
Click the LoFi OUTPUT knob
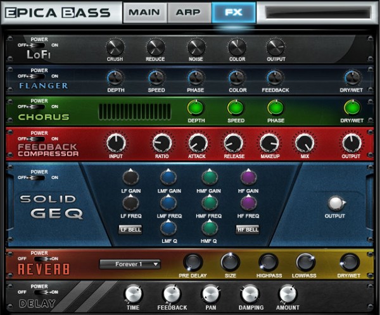[x=275, y=47]
